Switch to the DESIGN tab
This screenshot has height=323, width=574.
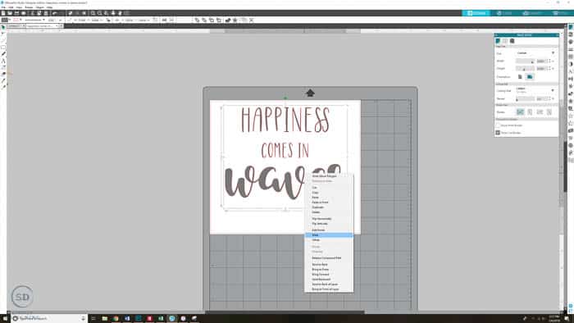tap(476, 13)
